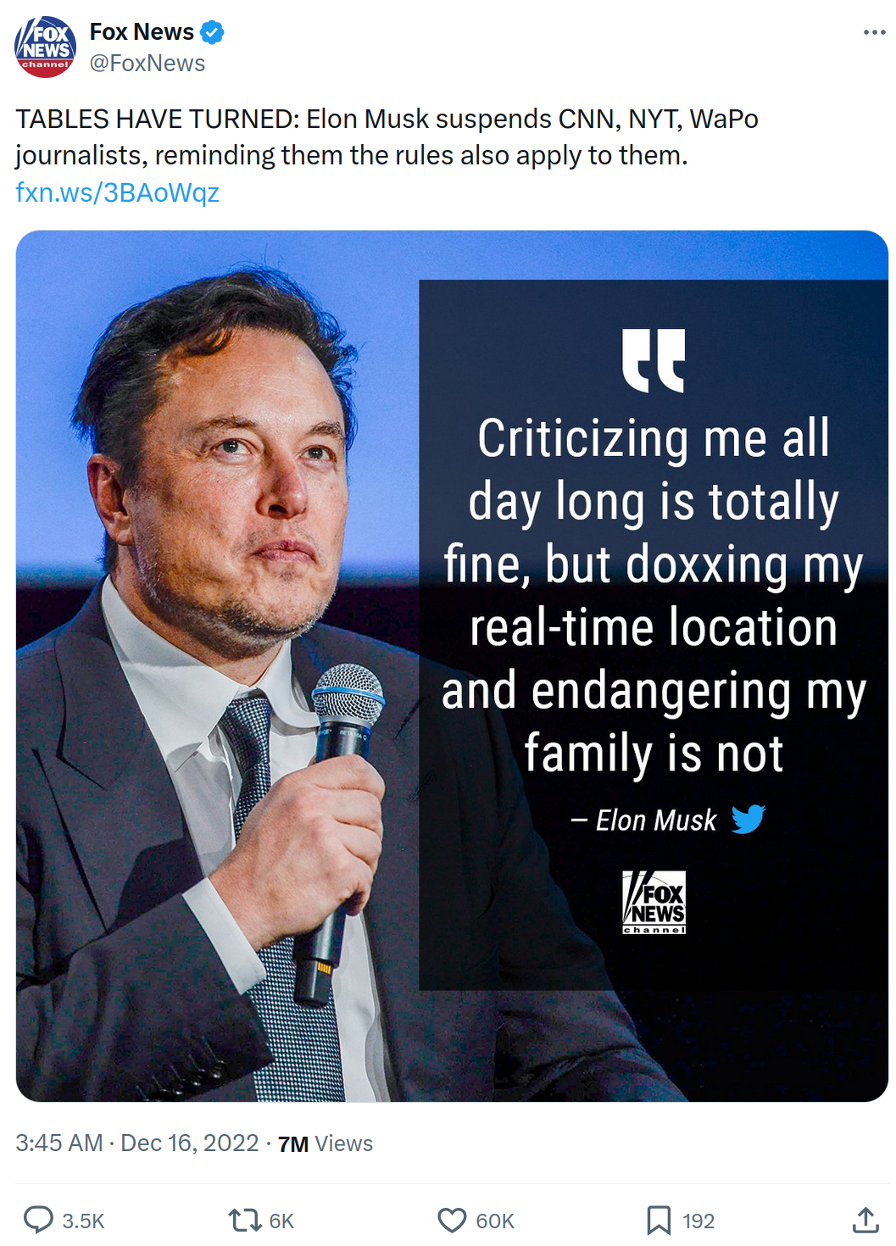View the 3.5K replies count

[x=83, y=1221]
